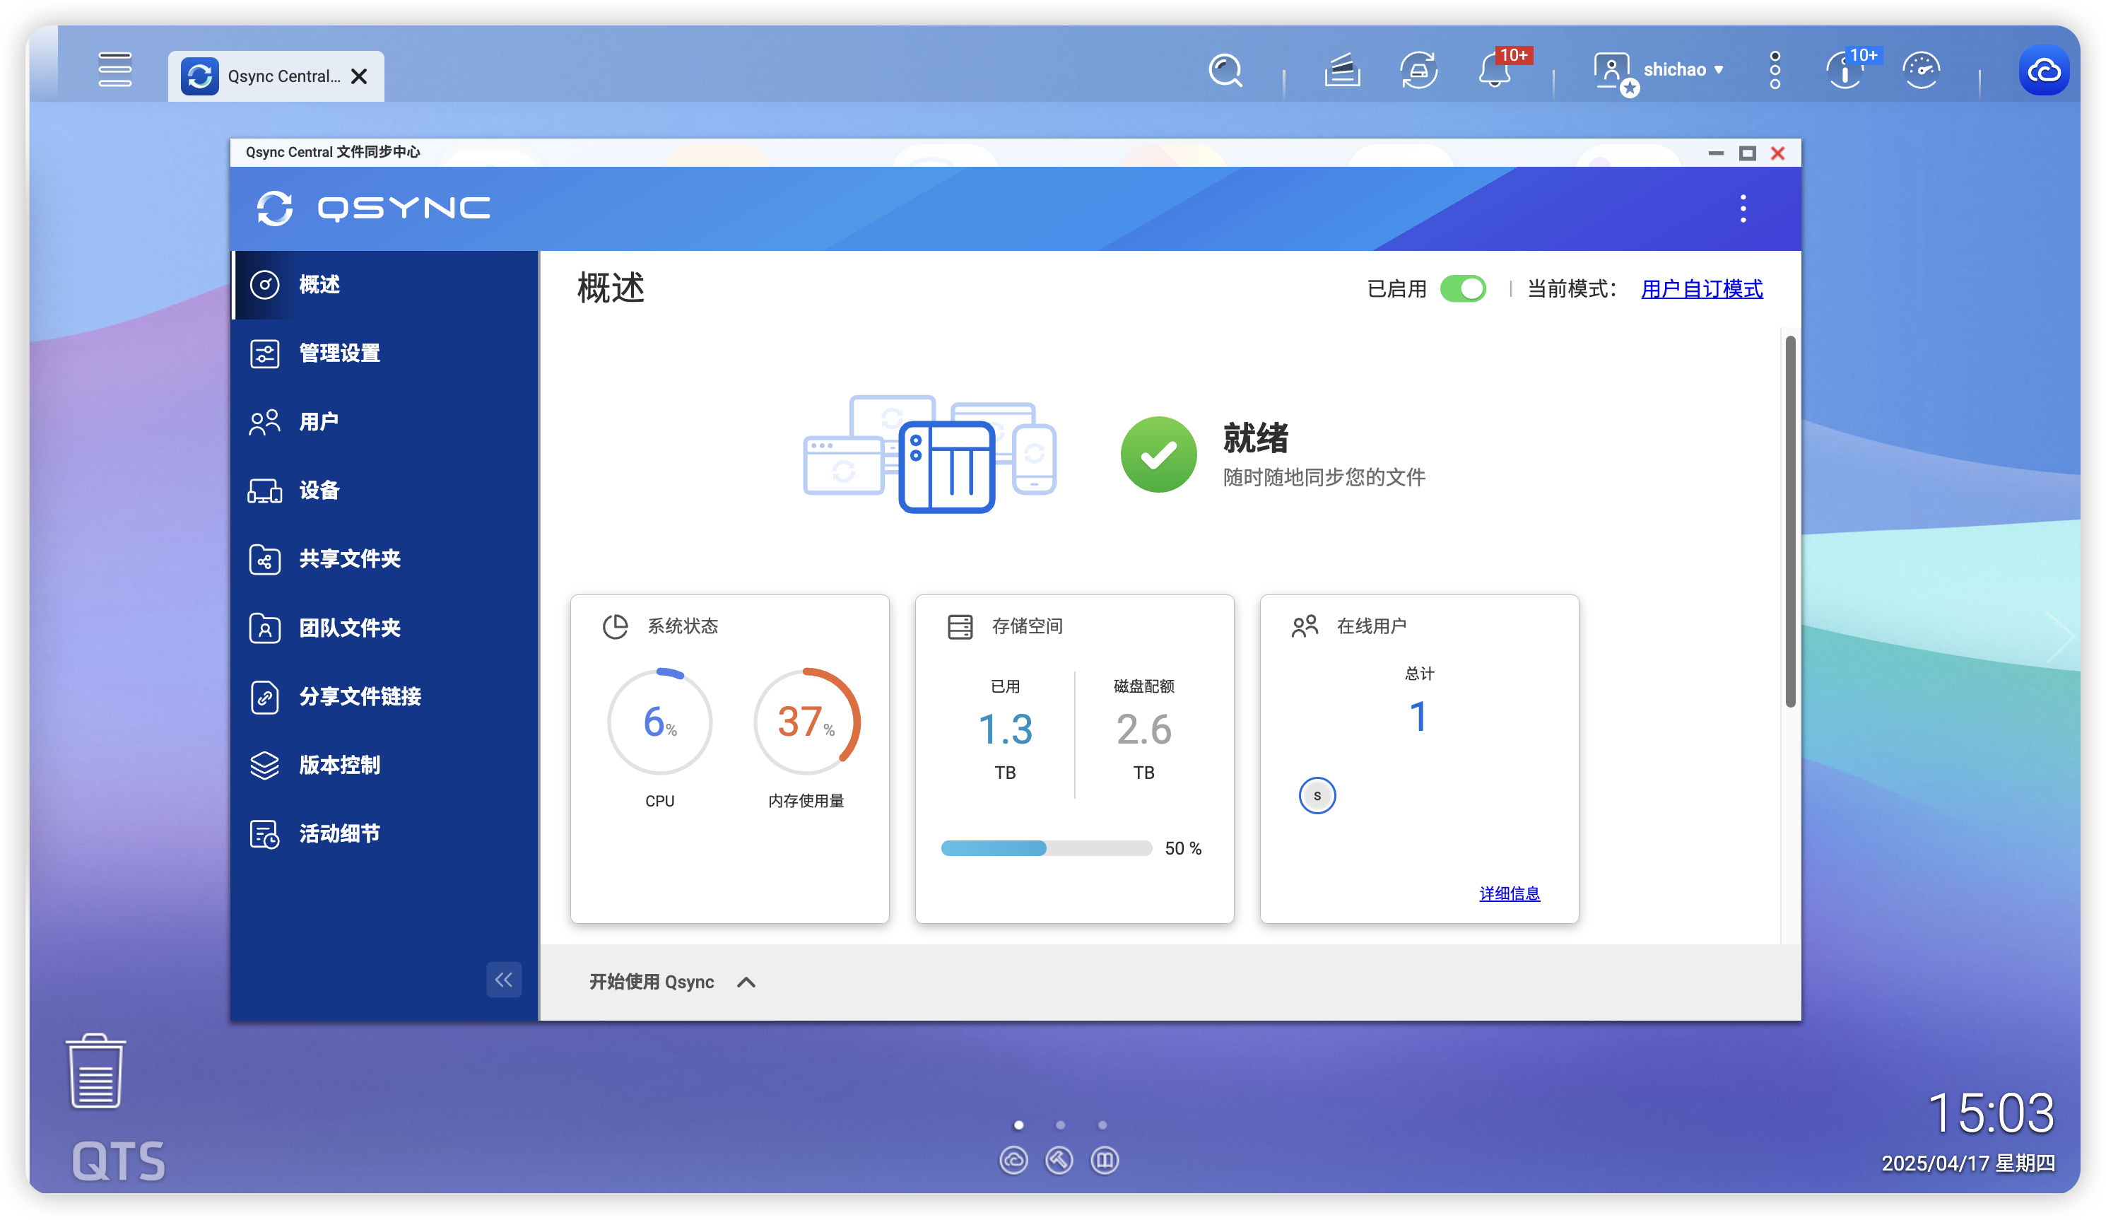Click the online users card icon
The width and height of the screenshot is (2106, 1220).
(x=1305, y=627)
